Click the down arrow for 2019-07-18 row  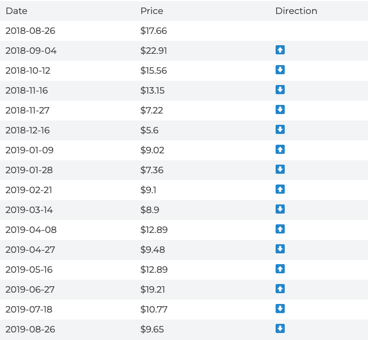(x=280, y=309)
